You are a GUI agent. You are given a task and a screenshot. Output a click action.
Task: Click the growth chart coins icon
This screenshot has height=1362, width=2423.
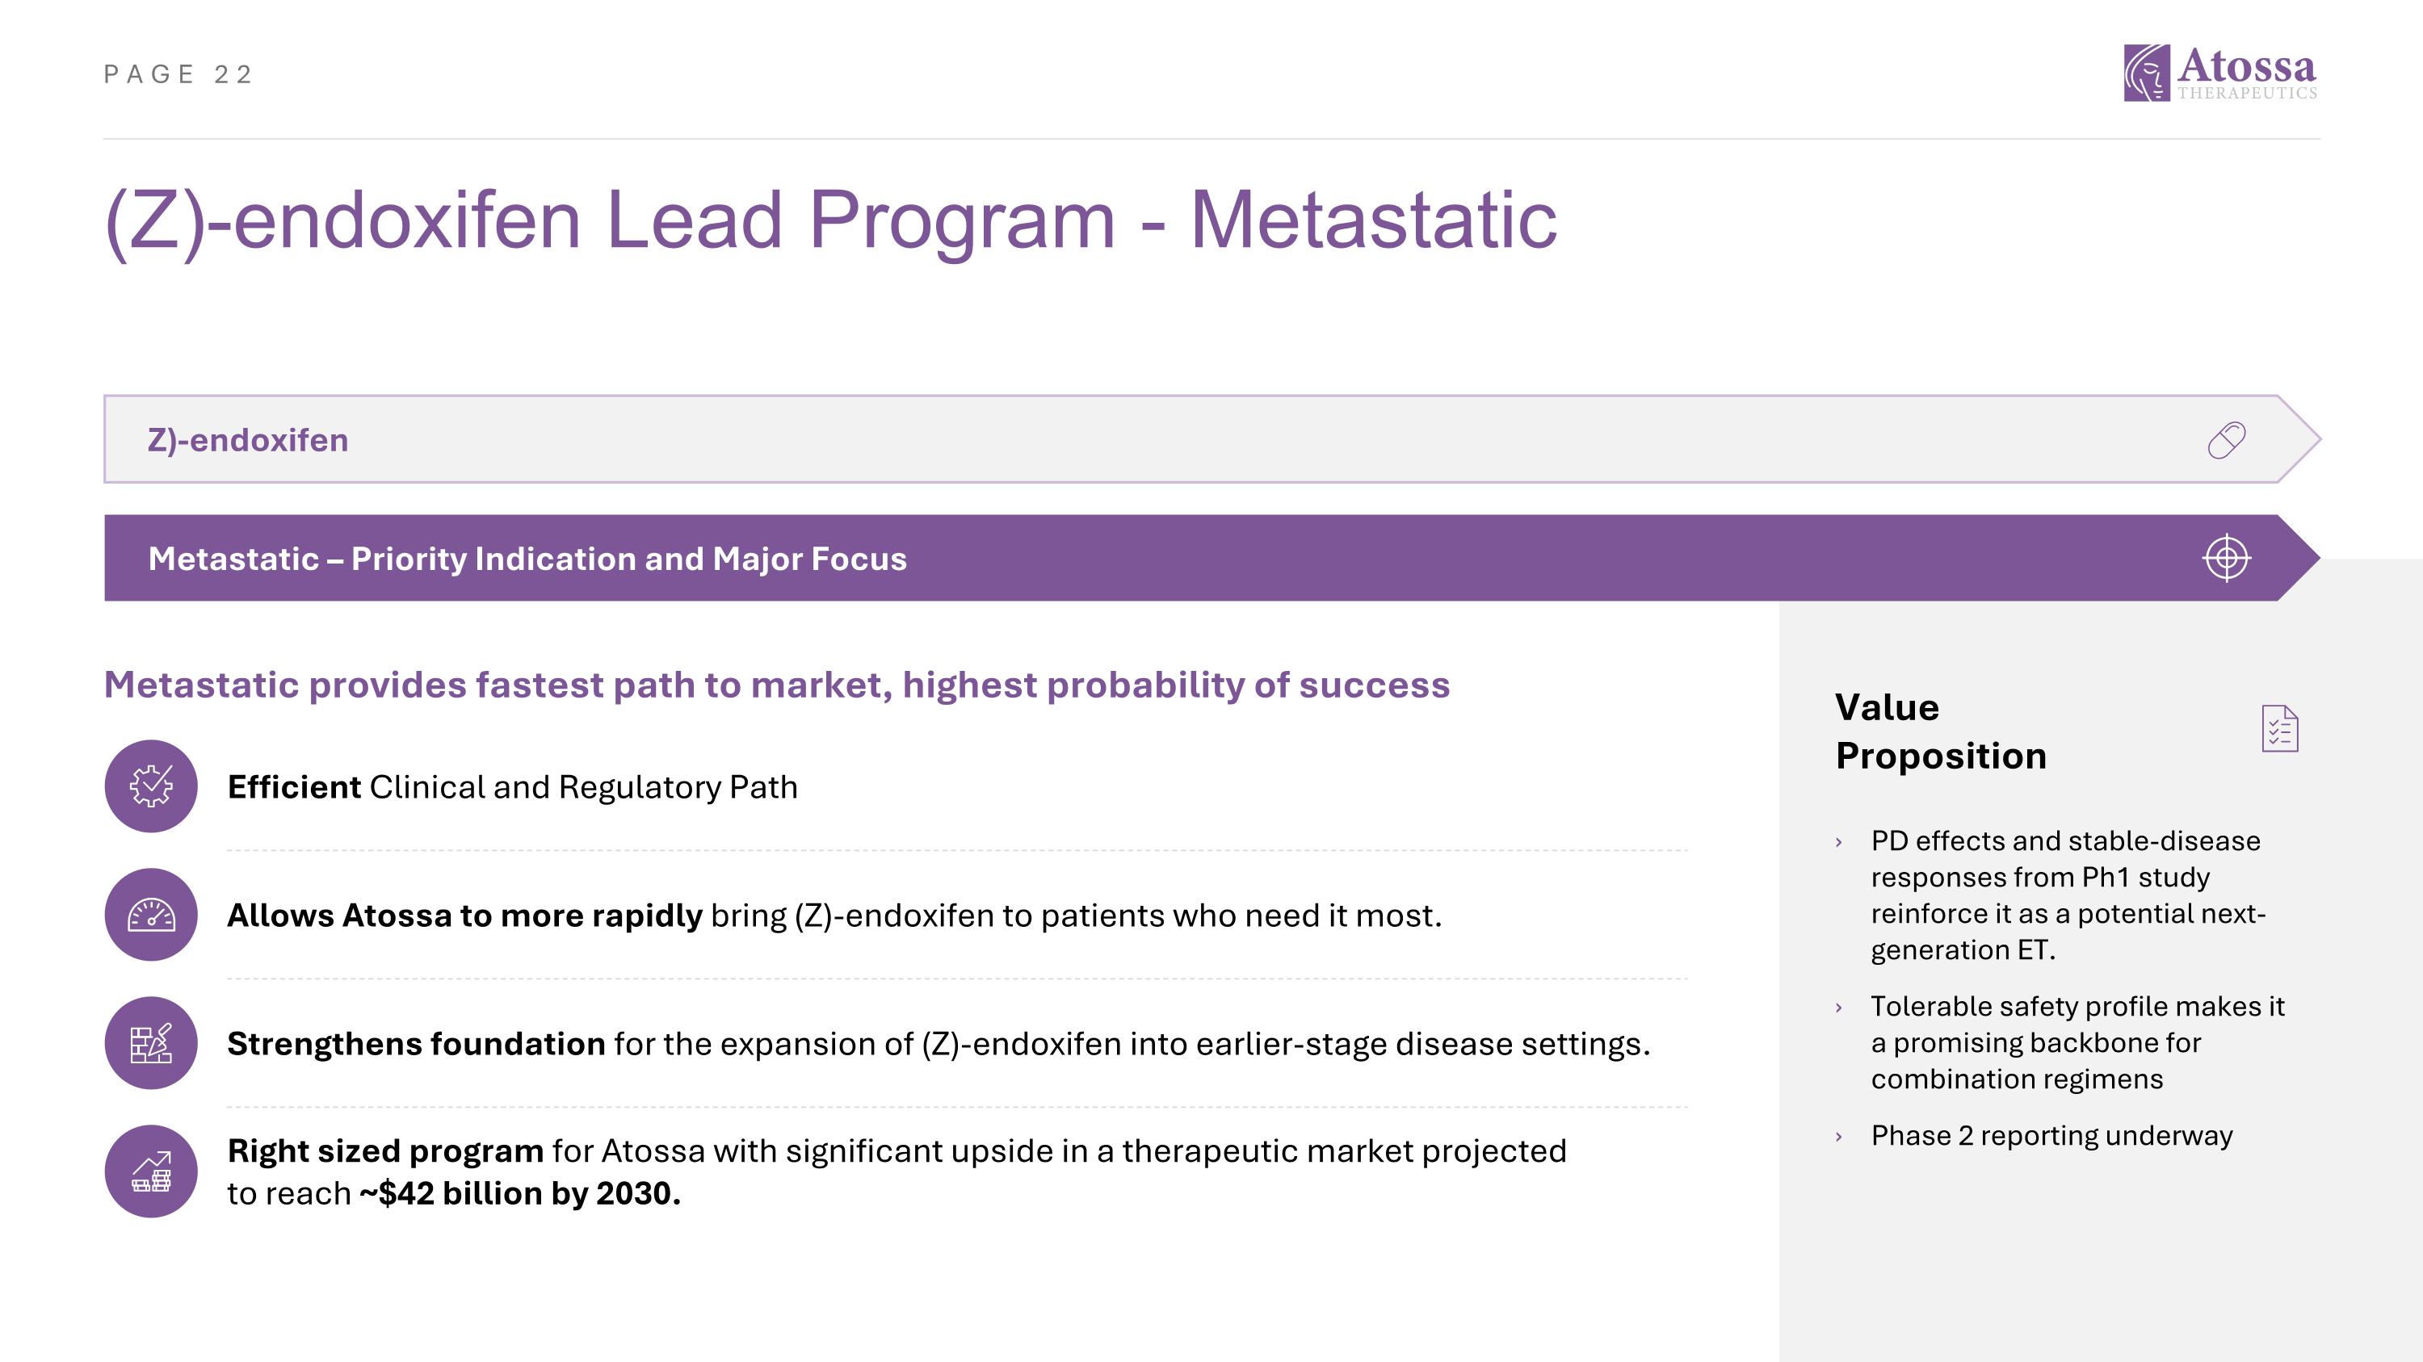point(150,1171)
